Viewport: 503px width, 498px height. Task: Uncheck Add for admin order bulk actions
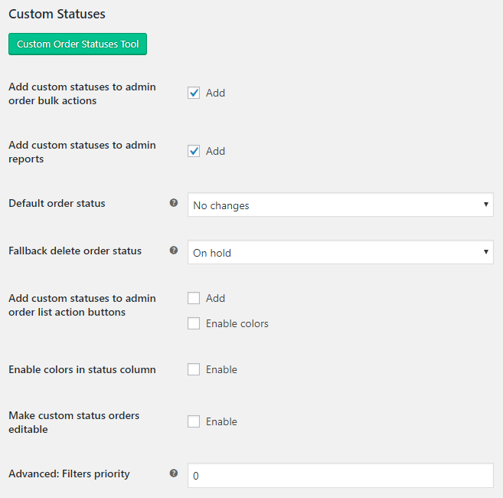pos(194,93)
